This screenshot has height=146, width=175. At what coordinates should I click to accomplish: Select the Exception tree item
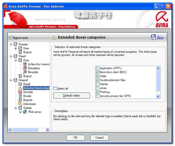(34, 68)
